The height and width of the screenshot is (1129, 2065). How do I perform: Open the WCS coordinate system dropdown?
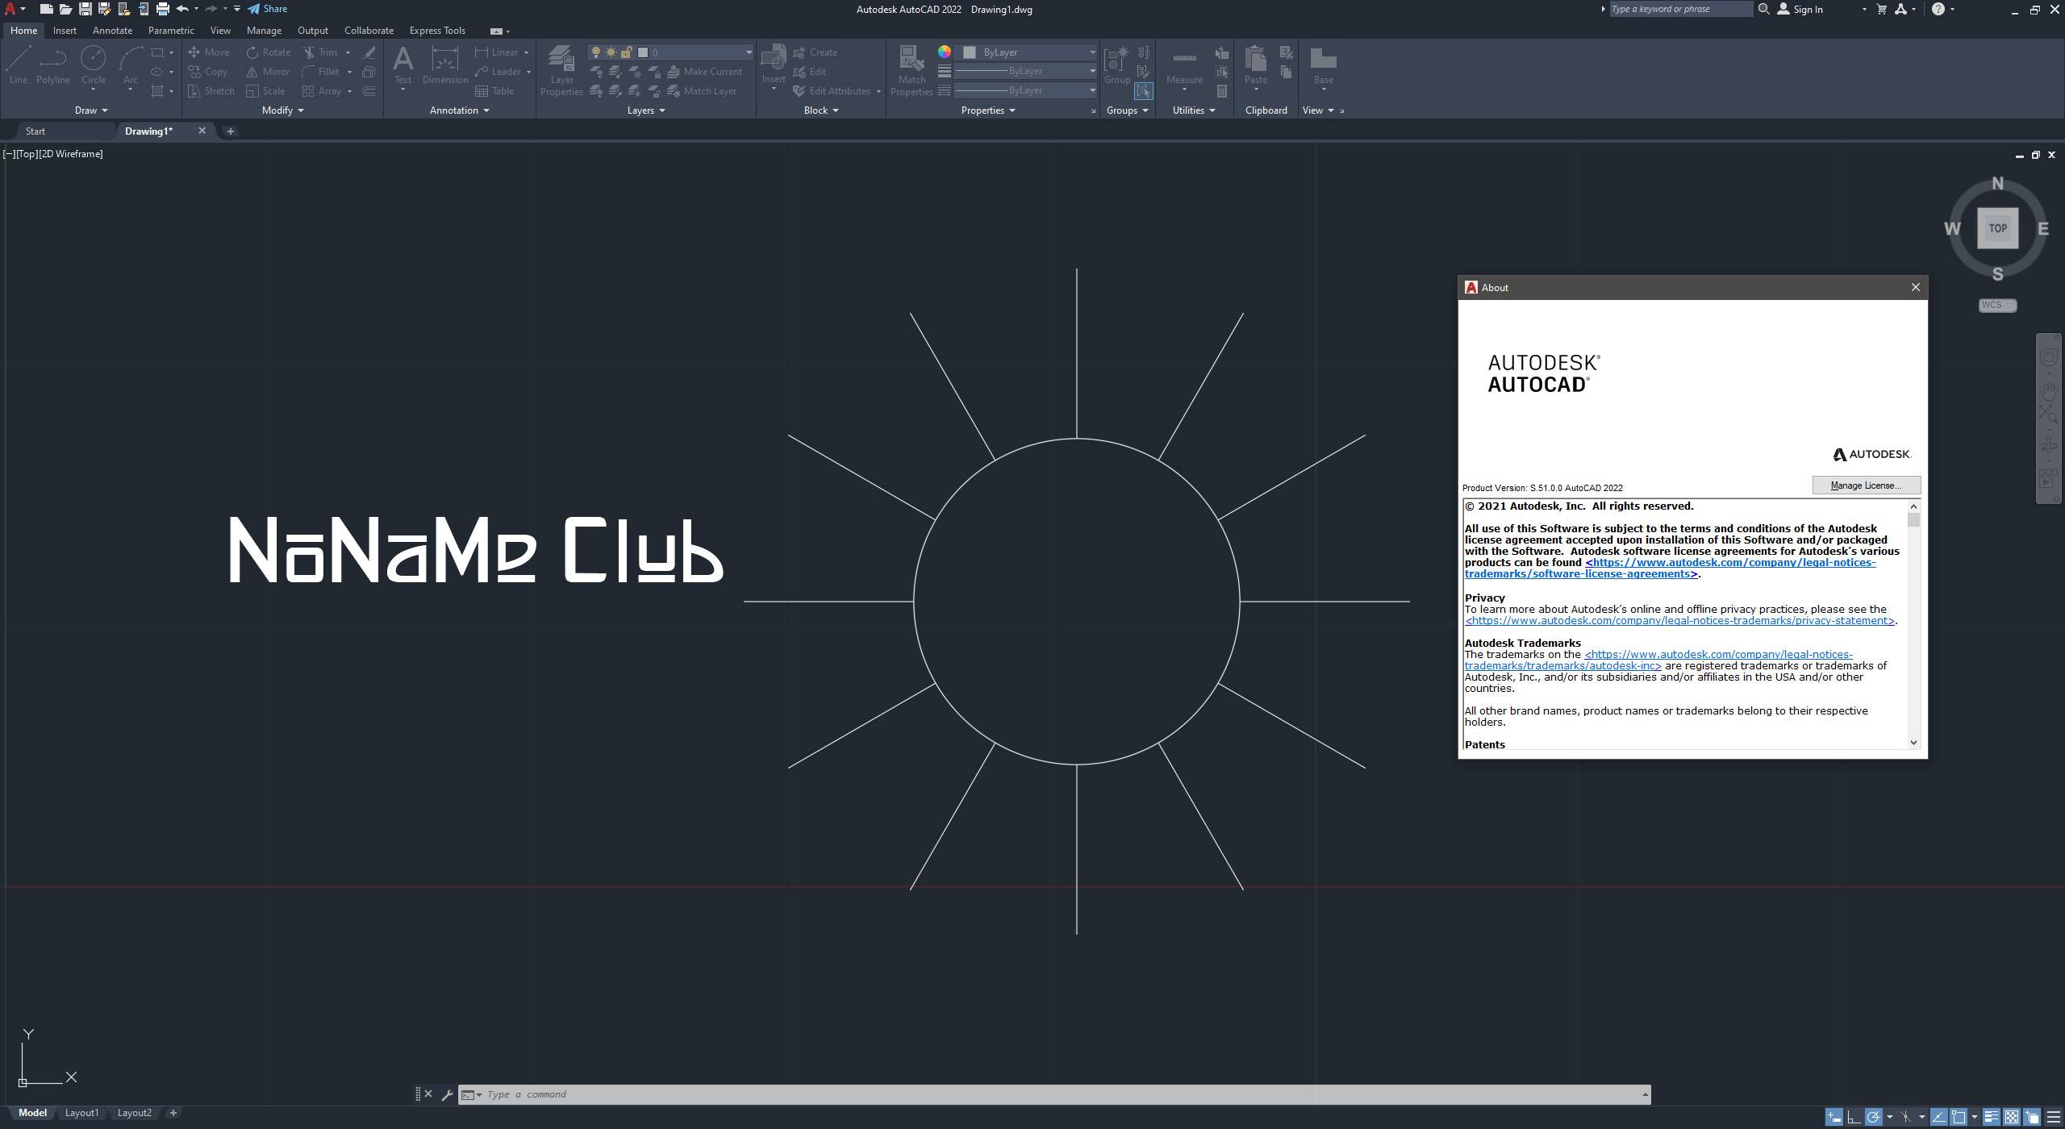click(x=1997, y=305)
